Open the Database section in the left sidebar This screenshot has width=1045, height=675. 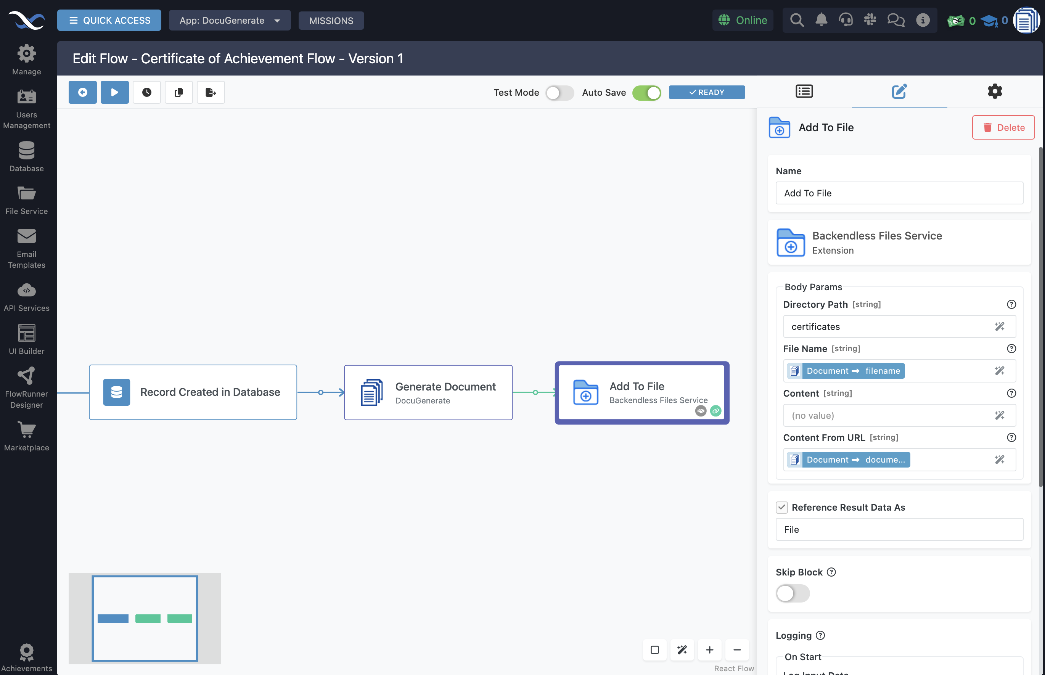tap(26, 156)
